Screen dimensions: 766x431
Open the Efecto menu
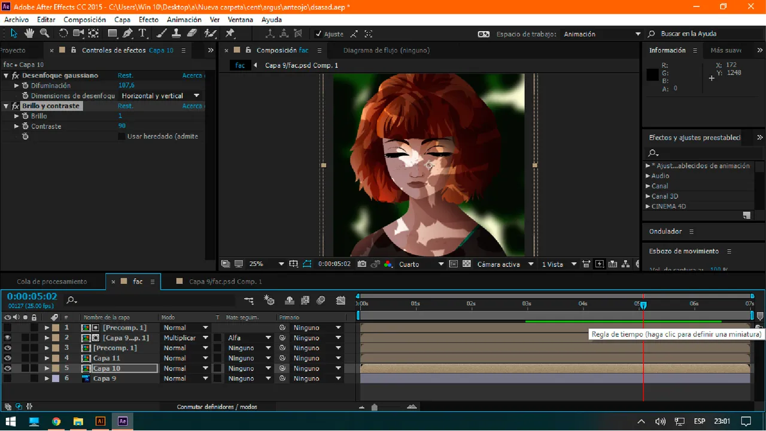point(148,20)
